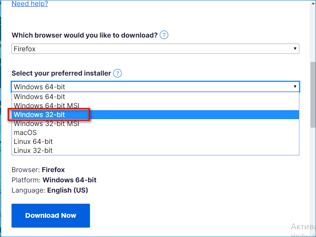The width and height of the screenshot is (316, 237).
Task: Pick the highlighted Windows 32-bit option
Action: [39, 115]
